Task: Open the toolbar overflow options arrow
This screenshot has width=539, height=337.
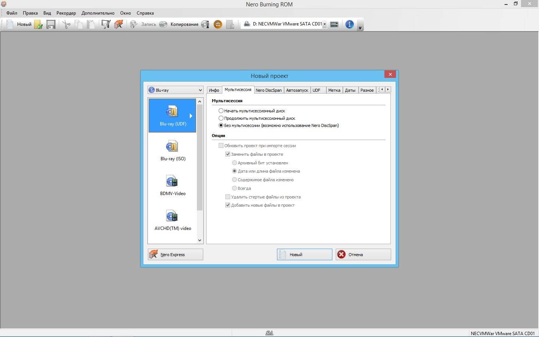Action: pyautogui.click(x=360, y=28)
